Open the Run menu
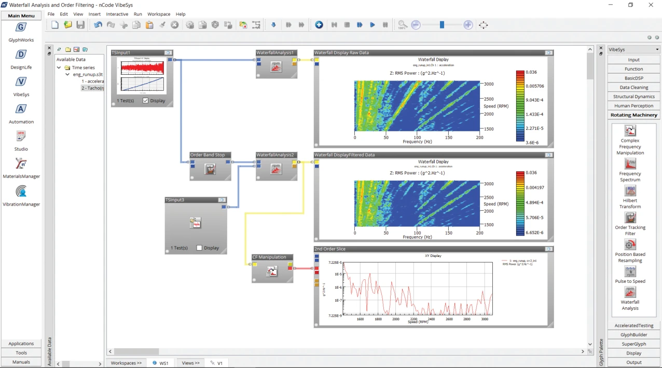 [137, 14]
